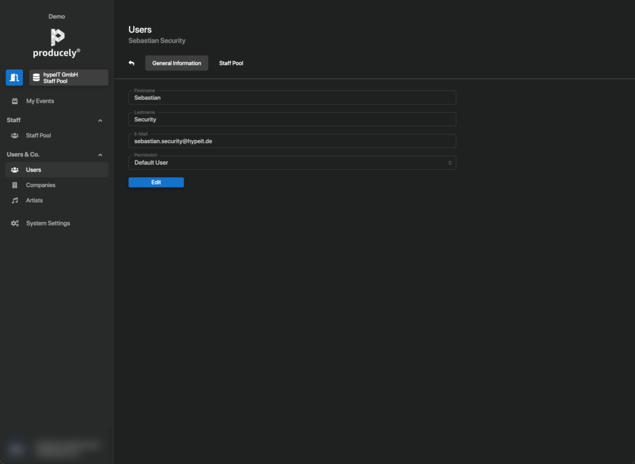Click the Staff Pool people icon in sidebar
This screenshot has height=464, width=635.
15,136
